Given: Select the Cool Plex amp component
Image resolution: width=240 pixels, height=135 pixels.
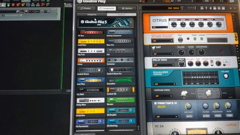Looking at the screenshot, I should tap(91, 81).
